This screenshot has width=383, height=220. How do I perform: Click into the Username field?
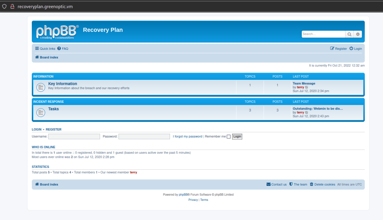pos(74,136)
